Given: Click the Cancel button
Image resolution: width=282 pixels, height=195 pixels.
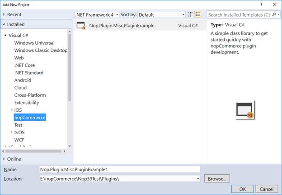Looking at the screenshot, I should (x=267, y=189).
